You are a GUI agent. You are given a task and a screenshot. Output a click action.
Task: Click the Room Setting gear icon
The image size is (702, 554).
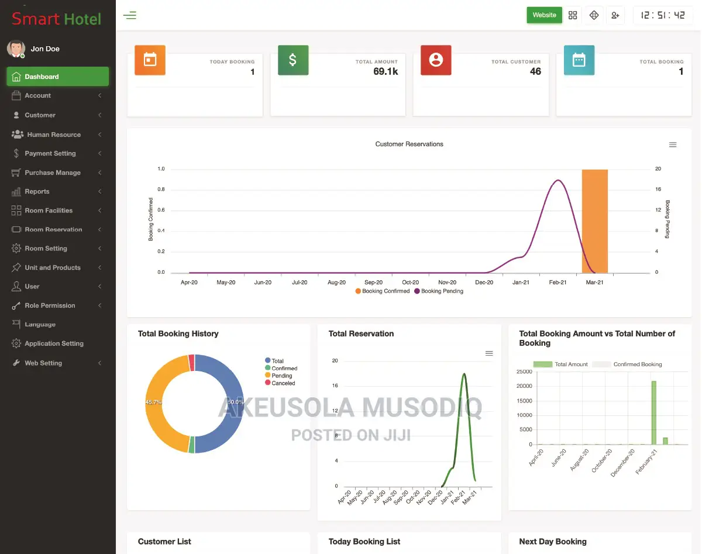[16, 249]
